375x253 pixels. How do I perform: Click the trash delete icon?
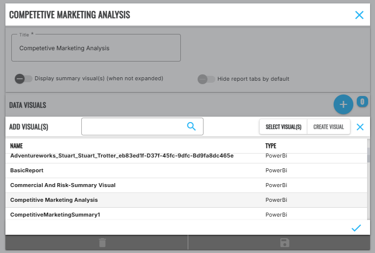[x=102, y=243]
